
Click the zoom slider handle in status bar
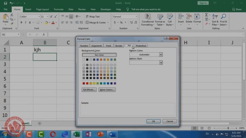pos(228,128)
